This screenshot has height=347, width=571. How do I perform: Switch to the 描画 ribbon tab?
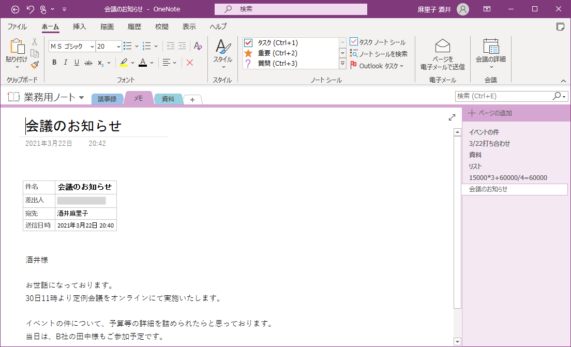coord(107,26)
